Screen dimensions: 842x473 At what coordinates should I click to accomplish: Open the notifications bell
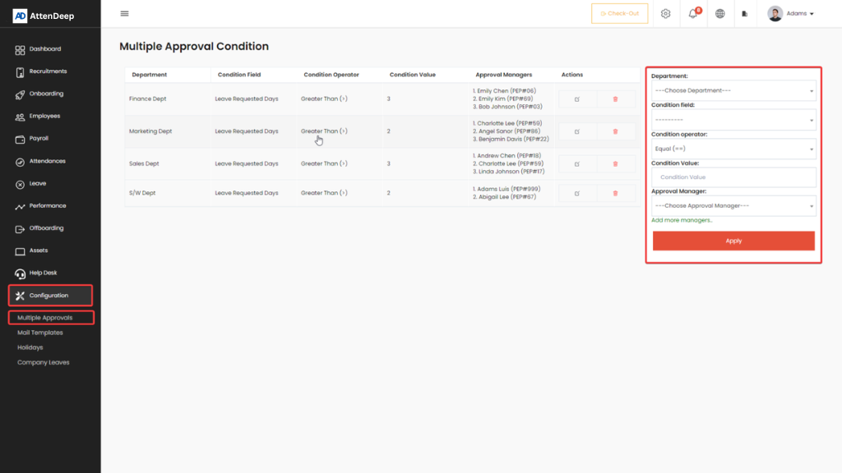(692, 14)
